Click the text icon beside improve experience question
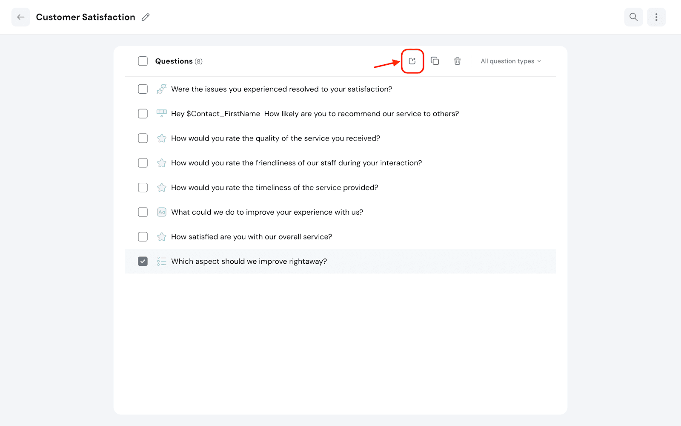The height and width of the screenshot is (426, 681). click(161, 212)
